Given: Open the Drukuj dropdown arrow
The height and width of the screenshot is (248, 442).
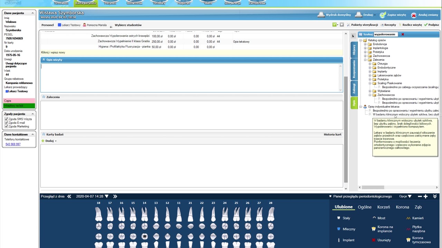Looking at the screenshot, I should point(375,15).
